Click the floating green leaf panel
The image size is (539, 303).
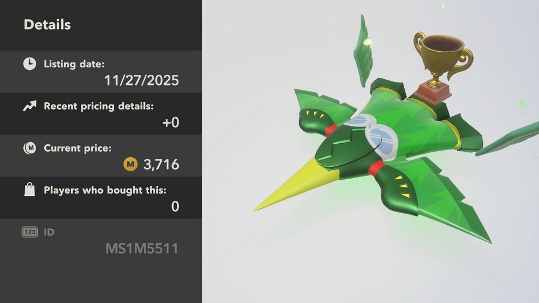pyautogui.click(x=363, y=52)
